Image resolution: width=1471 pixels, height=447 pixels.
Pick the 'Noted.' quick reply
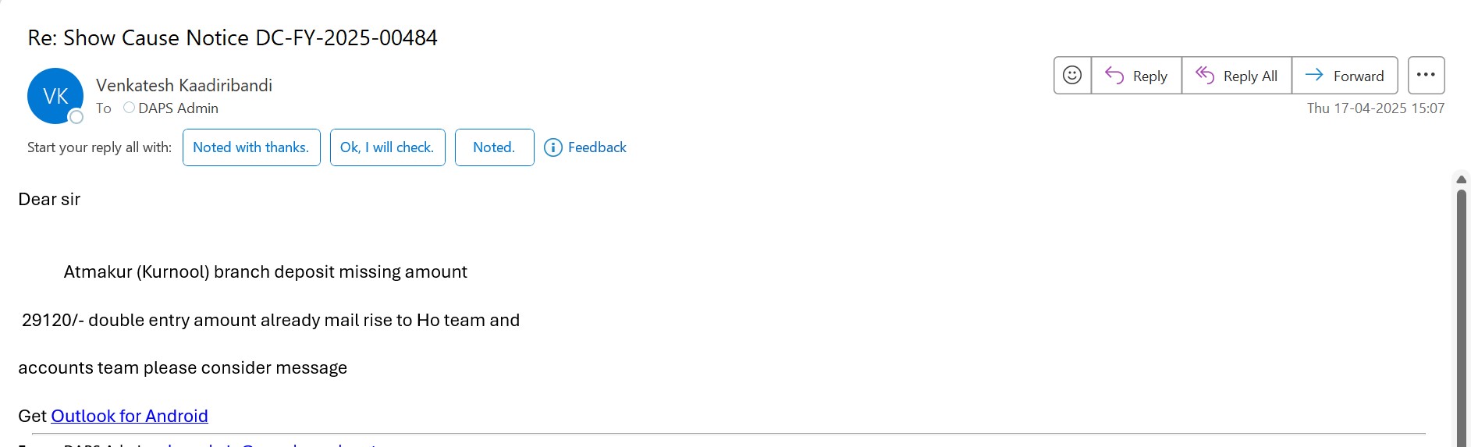[494, 147]
